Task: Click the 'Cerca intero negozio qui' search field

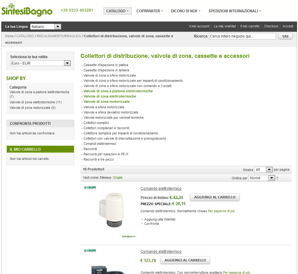Action: point(242,36)
